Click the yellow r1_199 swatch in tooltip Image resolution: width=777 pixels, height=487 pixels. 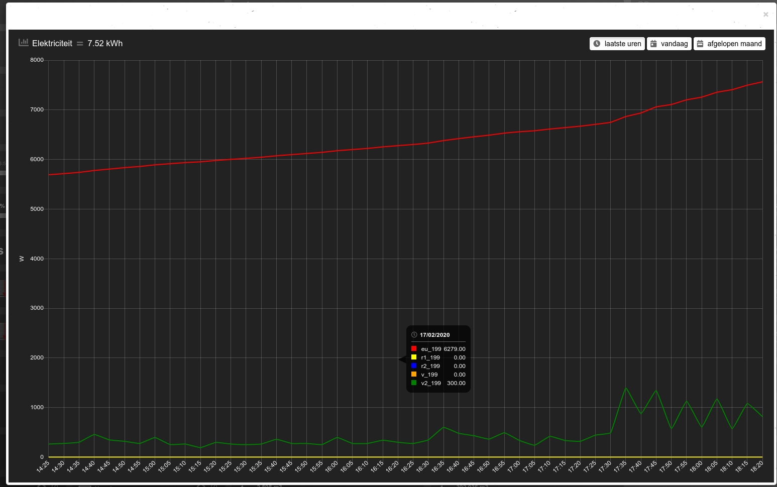click(414, 357)
